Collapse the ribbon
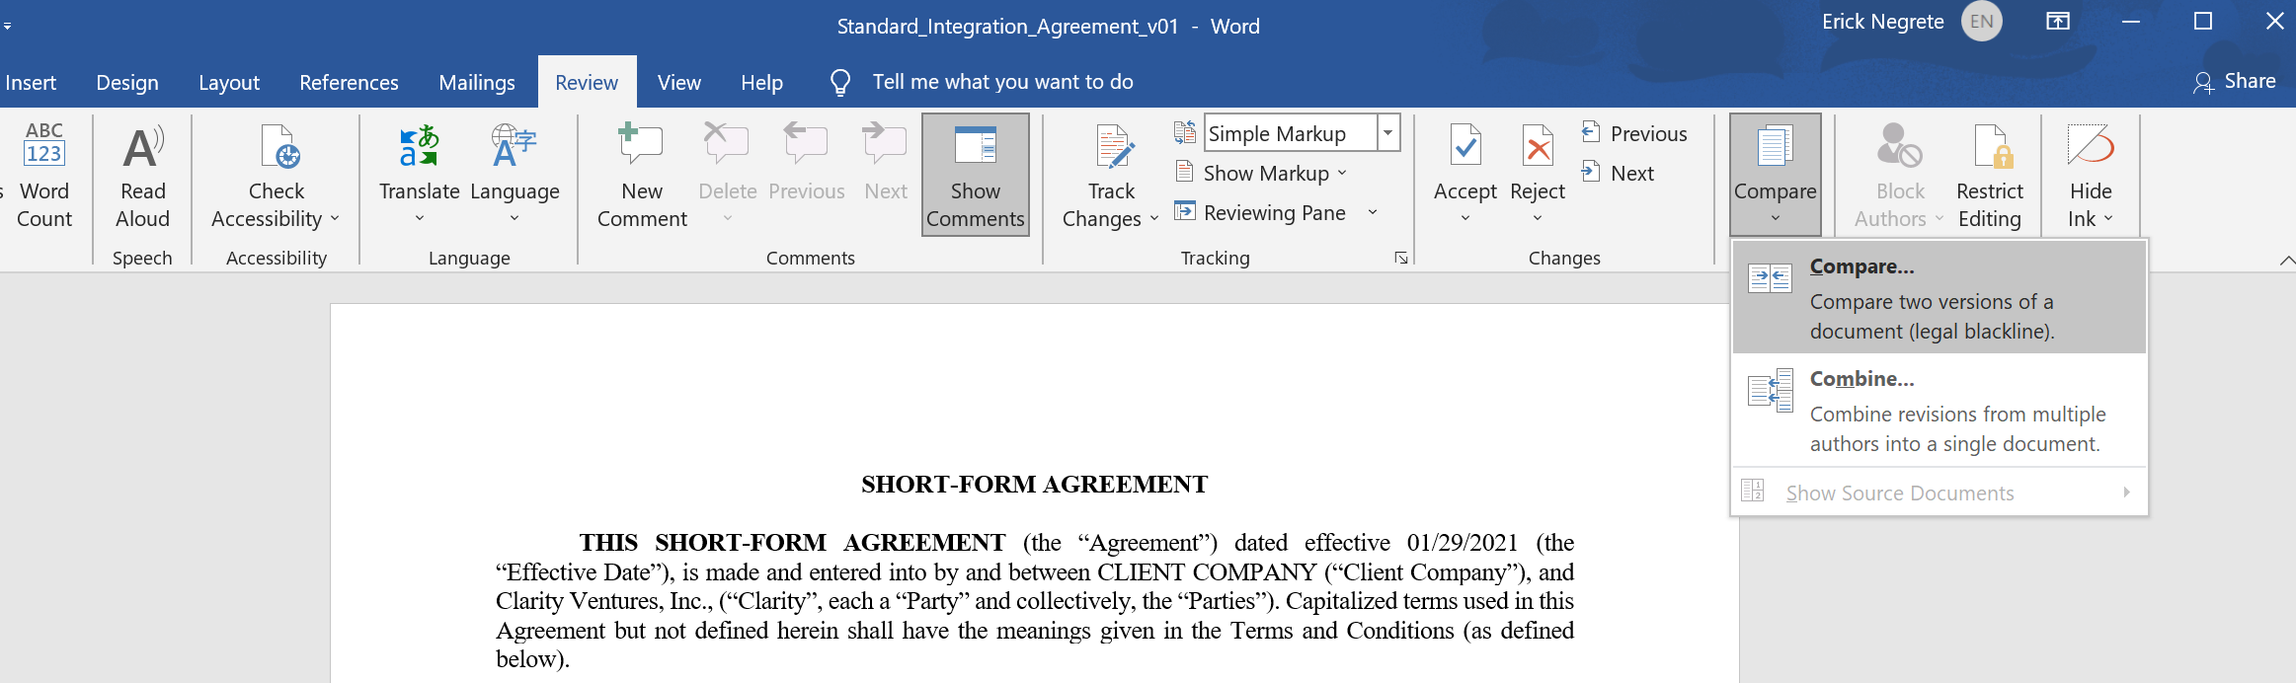 click(x=2287, y=260)
